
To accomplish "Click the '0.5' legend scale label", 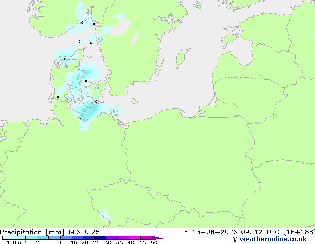I will pyautogui.click(x=17, y=242).
